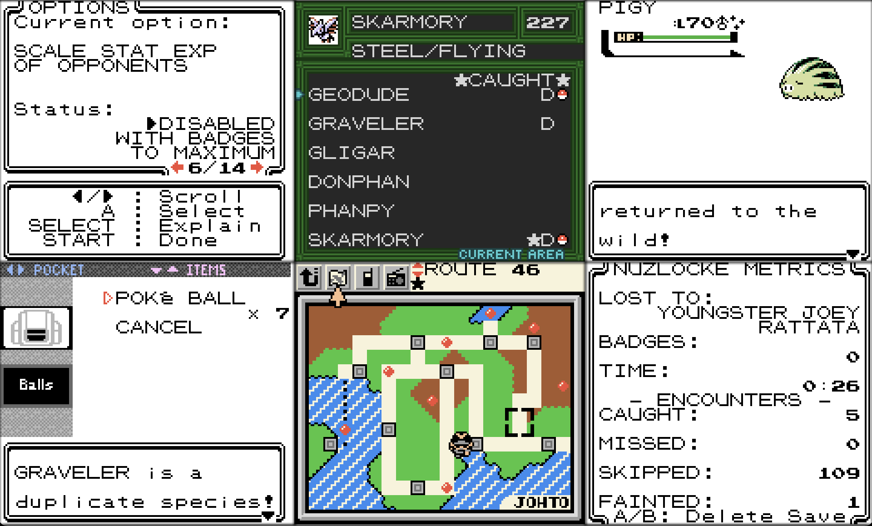The image size is (872, 526).
Task: Click right navigation arrow on badge counter
Action: click(269, 169)
